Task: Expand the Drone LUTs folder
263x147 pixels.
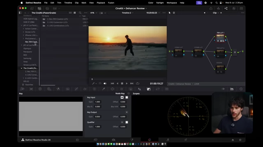Action: tap(23, 32)
